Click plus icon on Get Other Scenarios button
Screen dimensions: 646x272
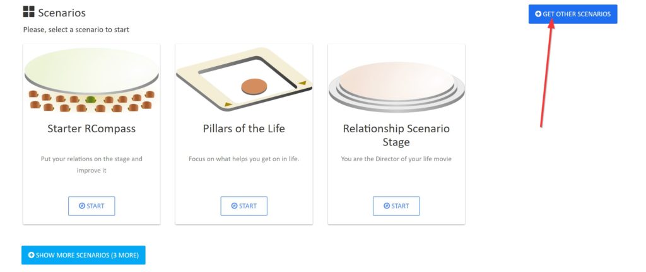537,14
